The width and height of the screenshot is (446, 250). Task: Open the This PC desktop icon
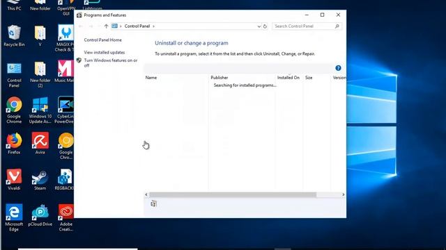(14, 6)
